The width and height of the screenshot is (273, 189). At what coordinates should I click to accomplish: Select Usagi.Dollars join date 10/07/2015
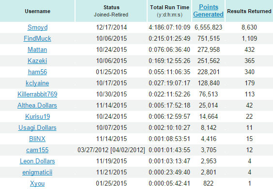[x=111, y=128]
